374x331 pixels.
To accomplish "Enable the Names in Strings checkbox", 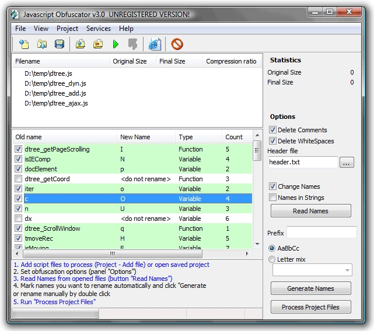I will tap(272, 198).
